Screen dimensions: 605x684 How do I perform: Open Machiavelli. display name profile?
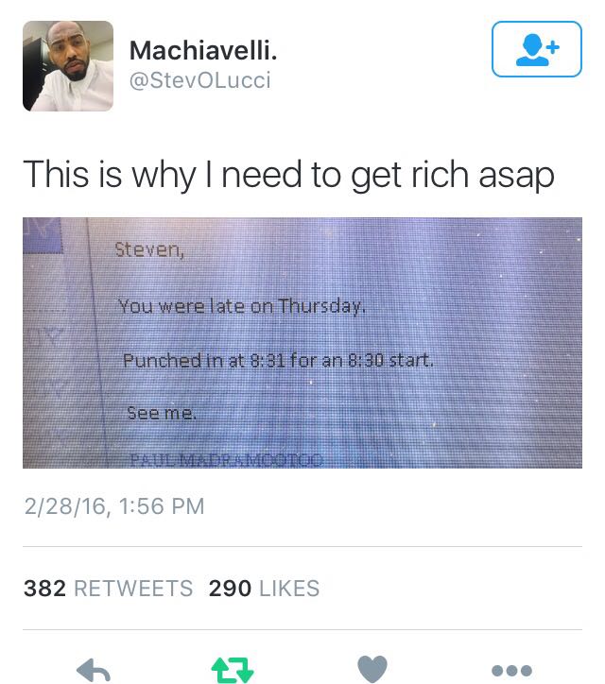203,51
